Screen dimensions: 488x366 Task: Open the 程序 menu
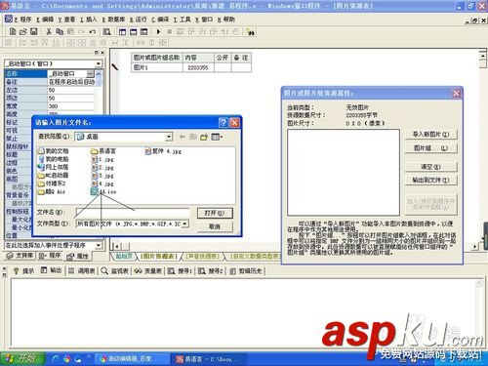coord(22,20)
